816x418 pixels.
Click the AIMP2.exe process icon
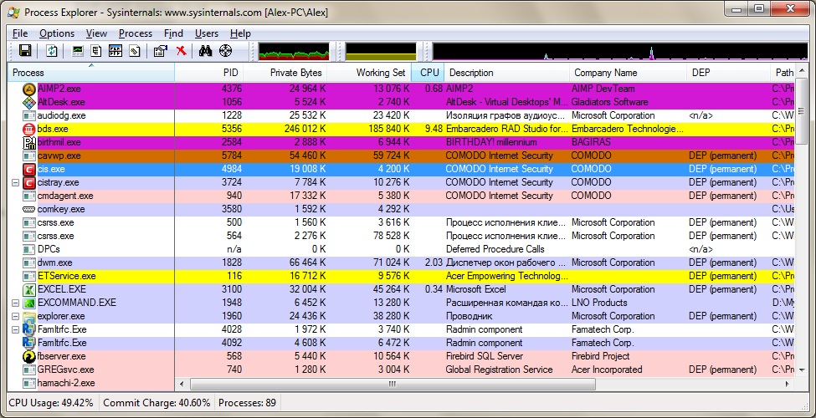(28, 89)
